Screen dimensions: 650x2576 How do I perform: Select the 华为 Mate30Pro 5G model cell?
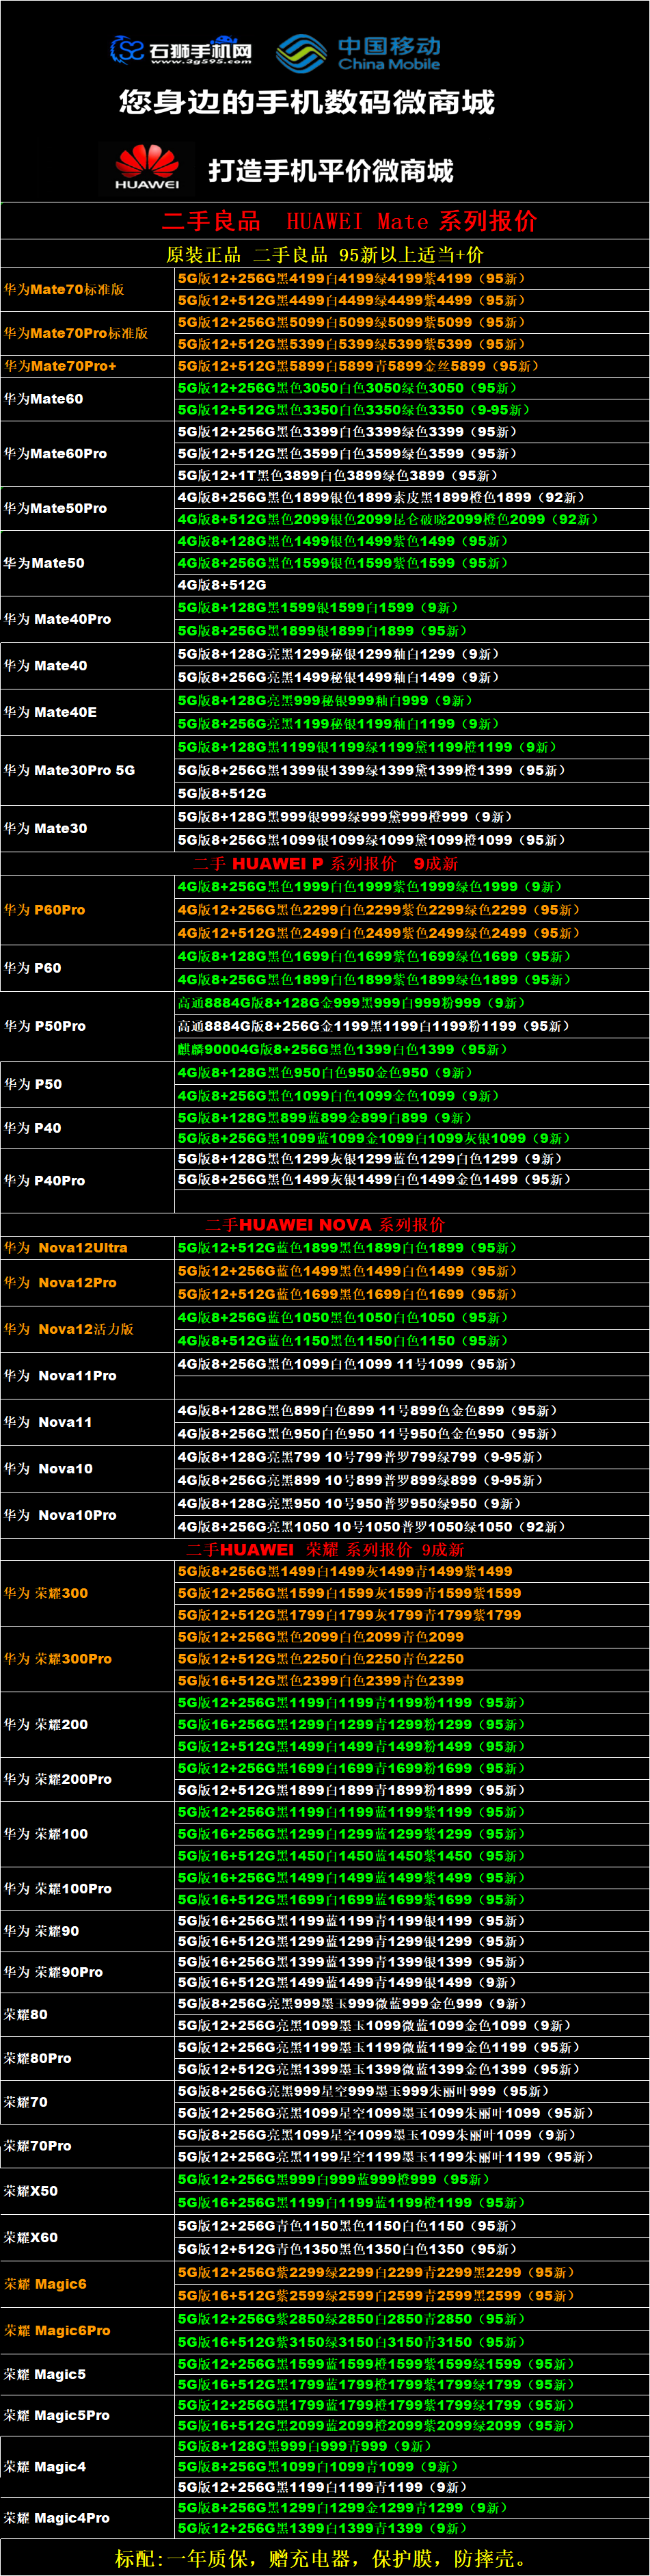[87, 770]
